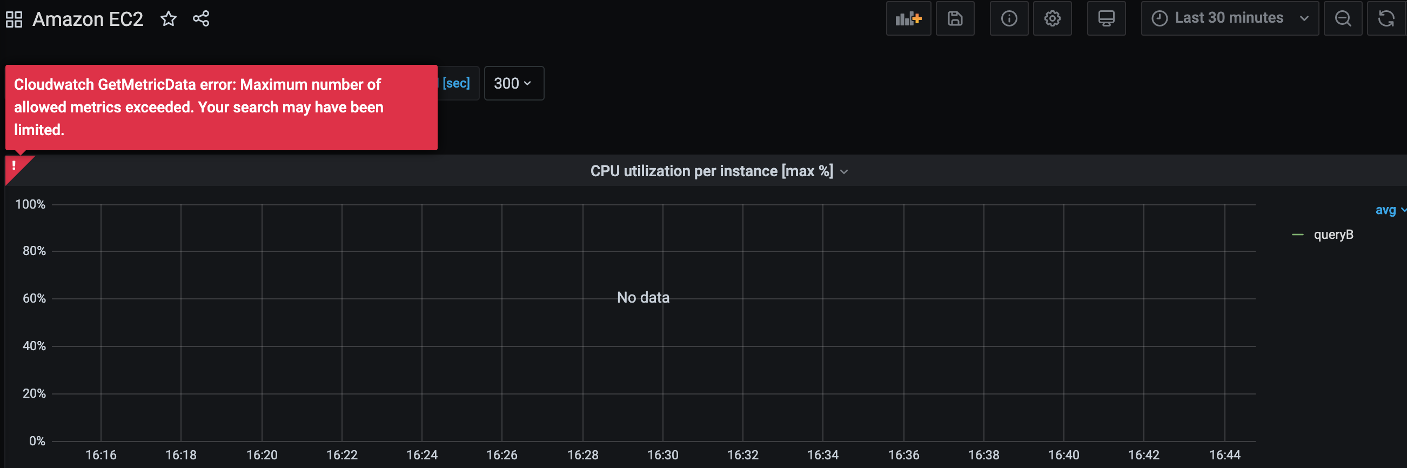
Task: Open dashboard insights info
Action: [1009, 18]
